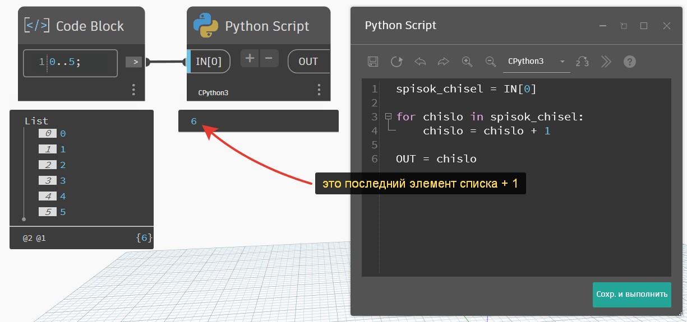Click the 2-to-3 migration assistant icon
687x322 pixels.
(583, 62)
